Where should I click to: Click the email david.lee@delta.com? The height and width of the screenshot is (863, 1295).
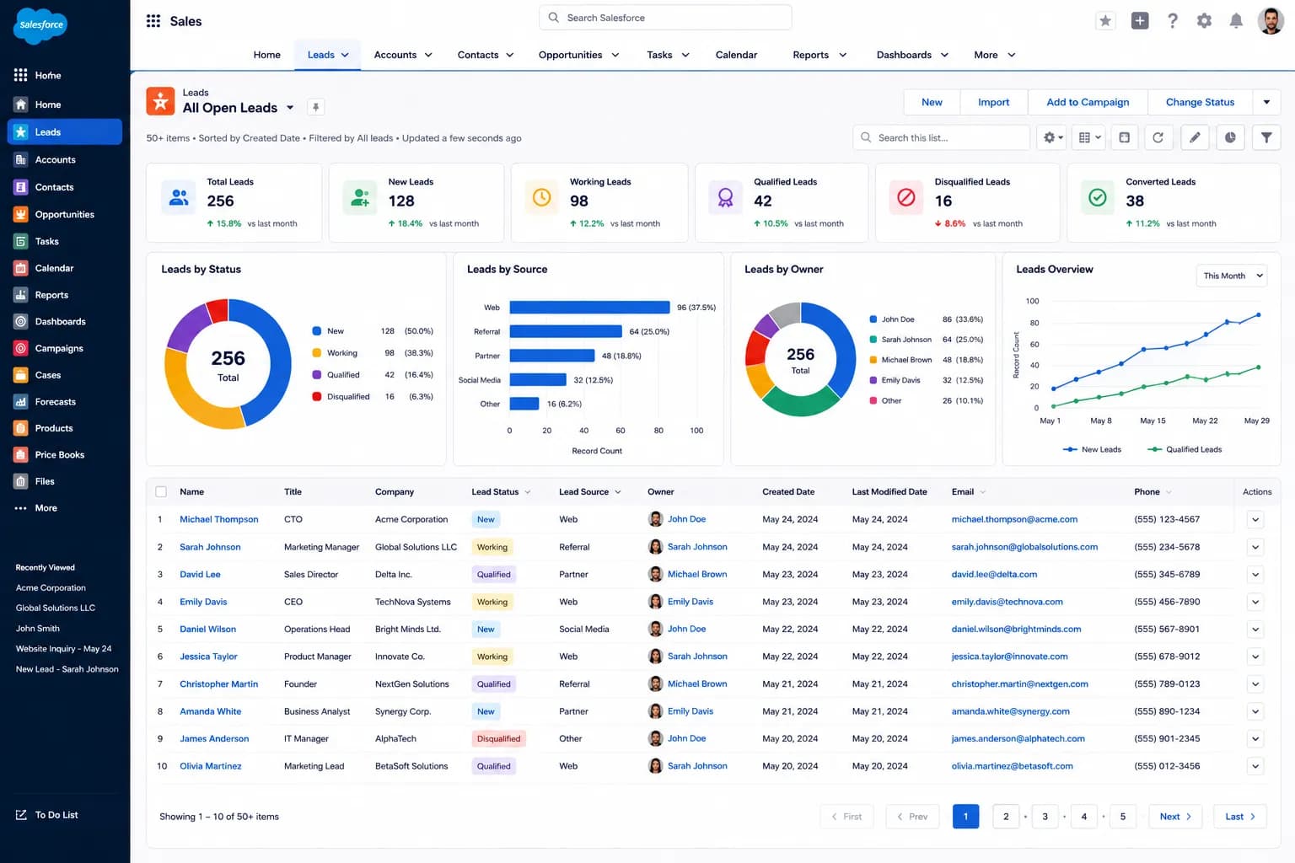coord(994,575)
